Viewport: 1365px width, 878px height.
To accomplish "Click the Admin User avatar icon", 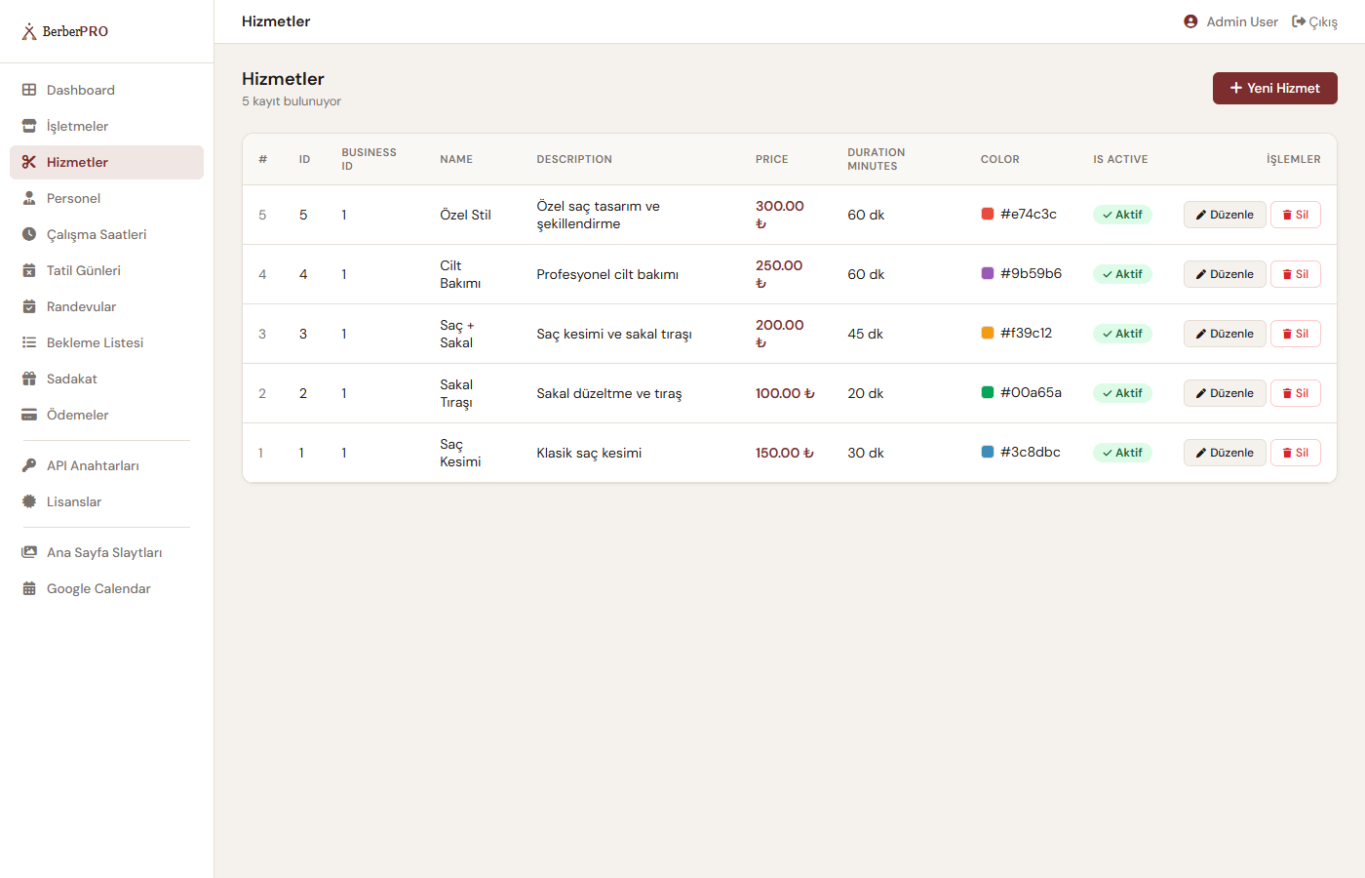I will [1190, 21].
